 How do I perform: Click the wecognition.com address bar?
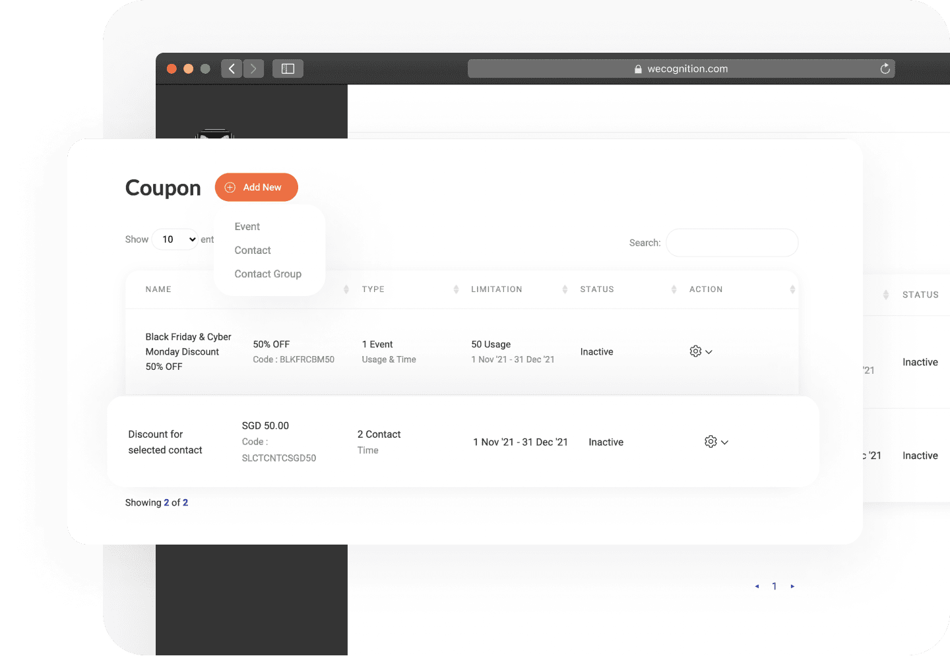click(x=681, y=69)
